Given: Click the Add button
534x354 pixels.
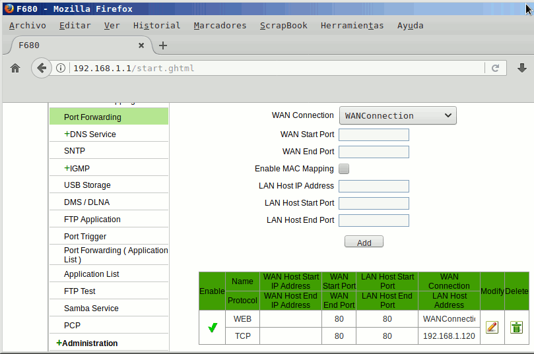Looking at the screenshot, I should 364,242.
